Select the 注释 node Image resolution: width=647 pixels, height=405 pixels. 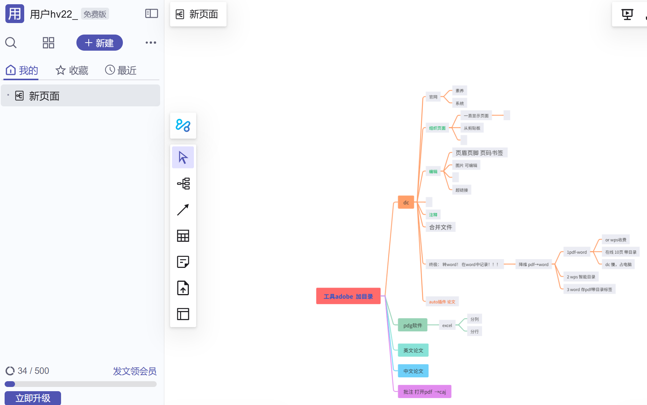pyautogui.click(x=433, y=215)
